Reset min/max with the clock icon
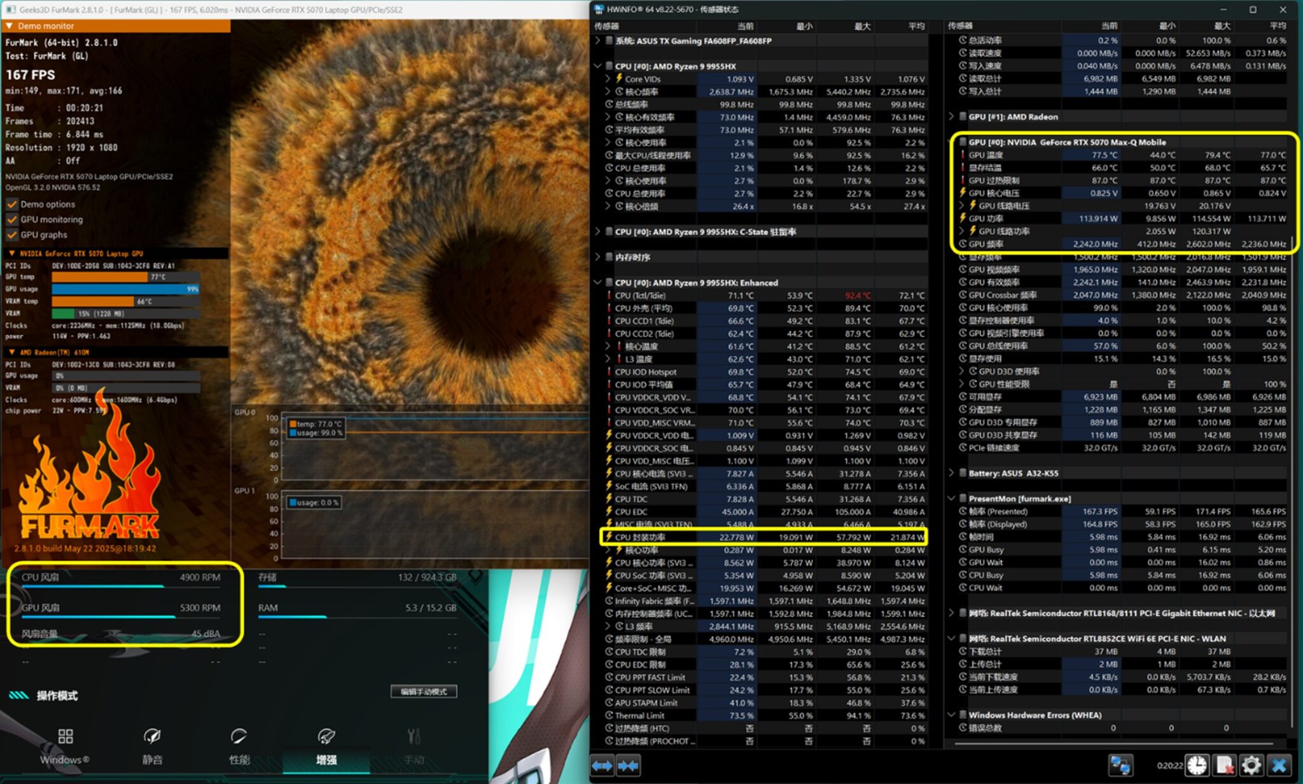Viewport: 1303px width, 784px height. (1197, 766)
